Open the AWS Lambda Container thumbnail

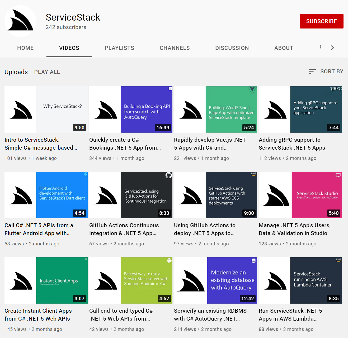tap(300, 280)
